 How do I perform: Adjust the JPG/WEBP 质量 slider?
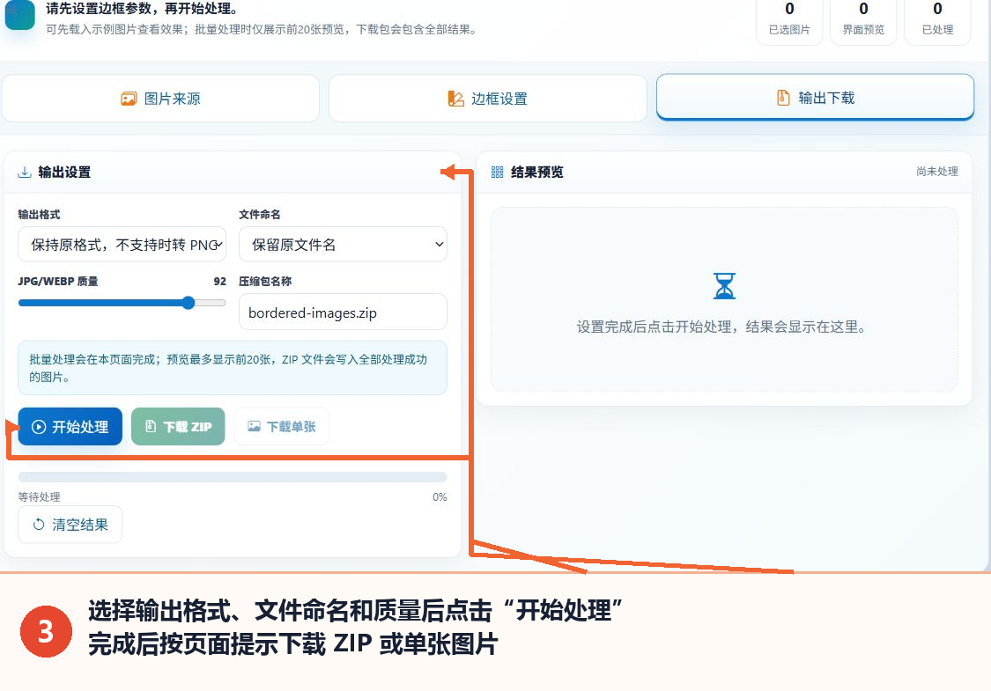[122, 303]
